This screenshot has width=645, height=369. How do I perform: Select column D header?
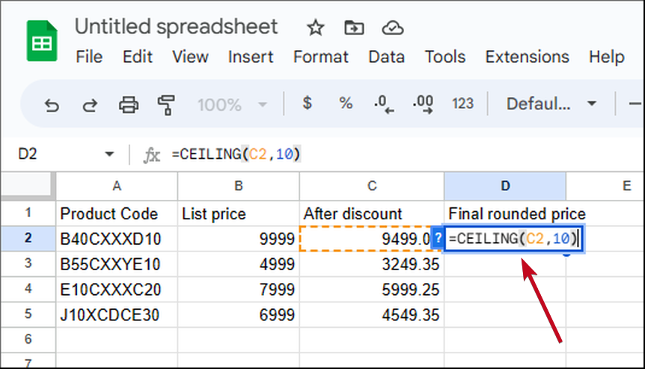click(x=505, y=186)
